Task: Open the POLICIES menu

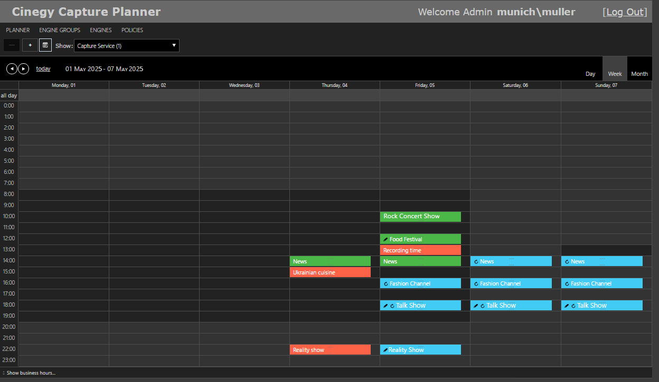Action: 132,30
